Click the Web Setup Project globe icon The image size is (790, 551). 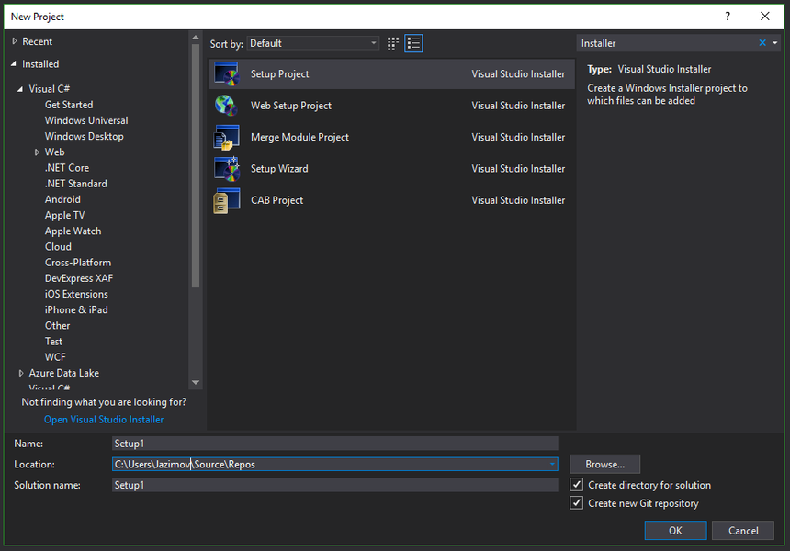[226, 106]
